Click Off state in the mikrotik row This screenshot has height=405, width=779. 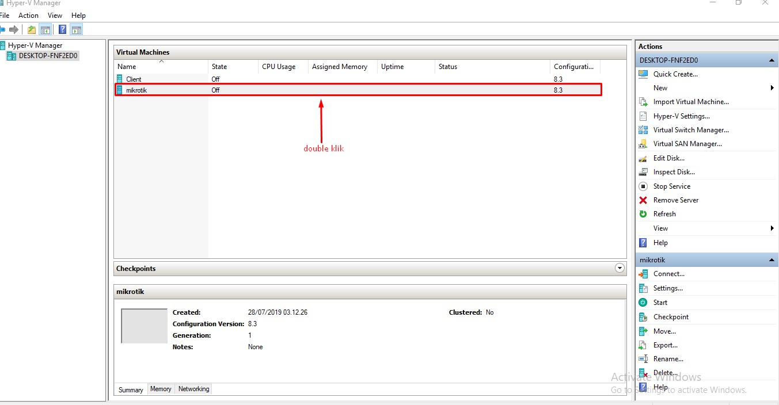click(215, 90)
